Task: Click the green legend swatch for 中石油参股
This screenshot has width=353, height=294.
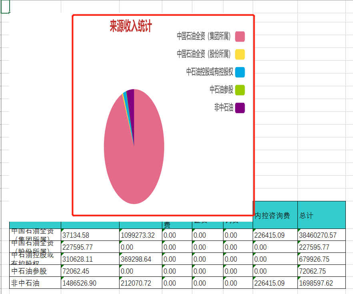Action: 240,90
